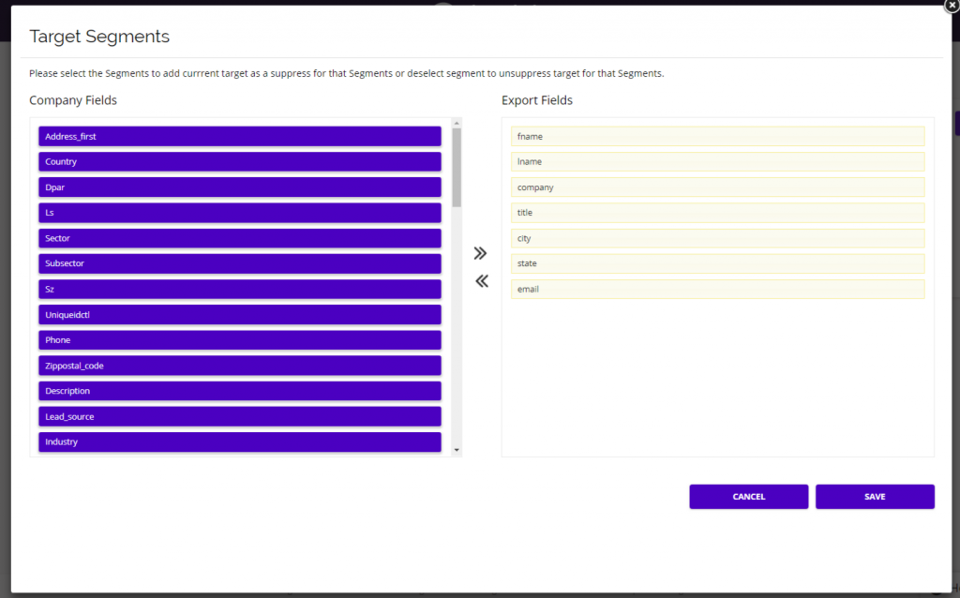Click the move-right double arrow
The height and width of the screenshot is (598, 960).
click(x=480, y=252)
